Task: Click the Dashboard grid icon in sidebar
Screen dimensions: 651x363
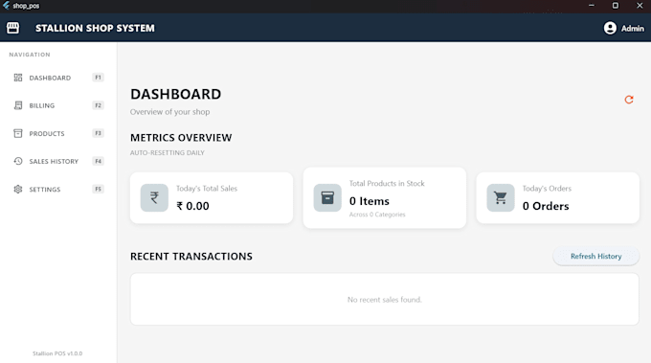Action: [18, 78]
